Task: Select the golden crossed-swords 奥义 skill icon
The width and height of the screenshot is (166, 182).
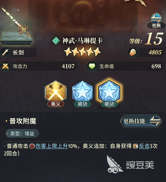Action: click(56, 91)
